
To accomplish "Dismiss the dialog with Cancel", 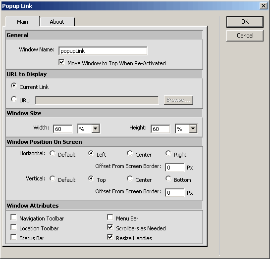I will (x=245, y=36).
